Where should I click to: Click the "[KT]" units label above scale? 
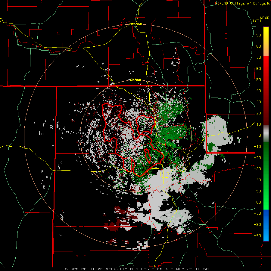click(x=257, y=21)
